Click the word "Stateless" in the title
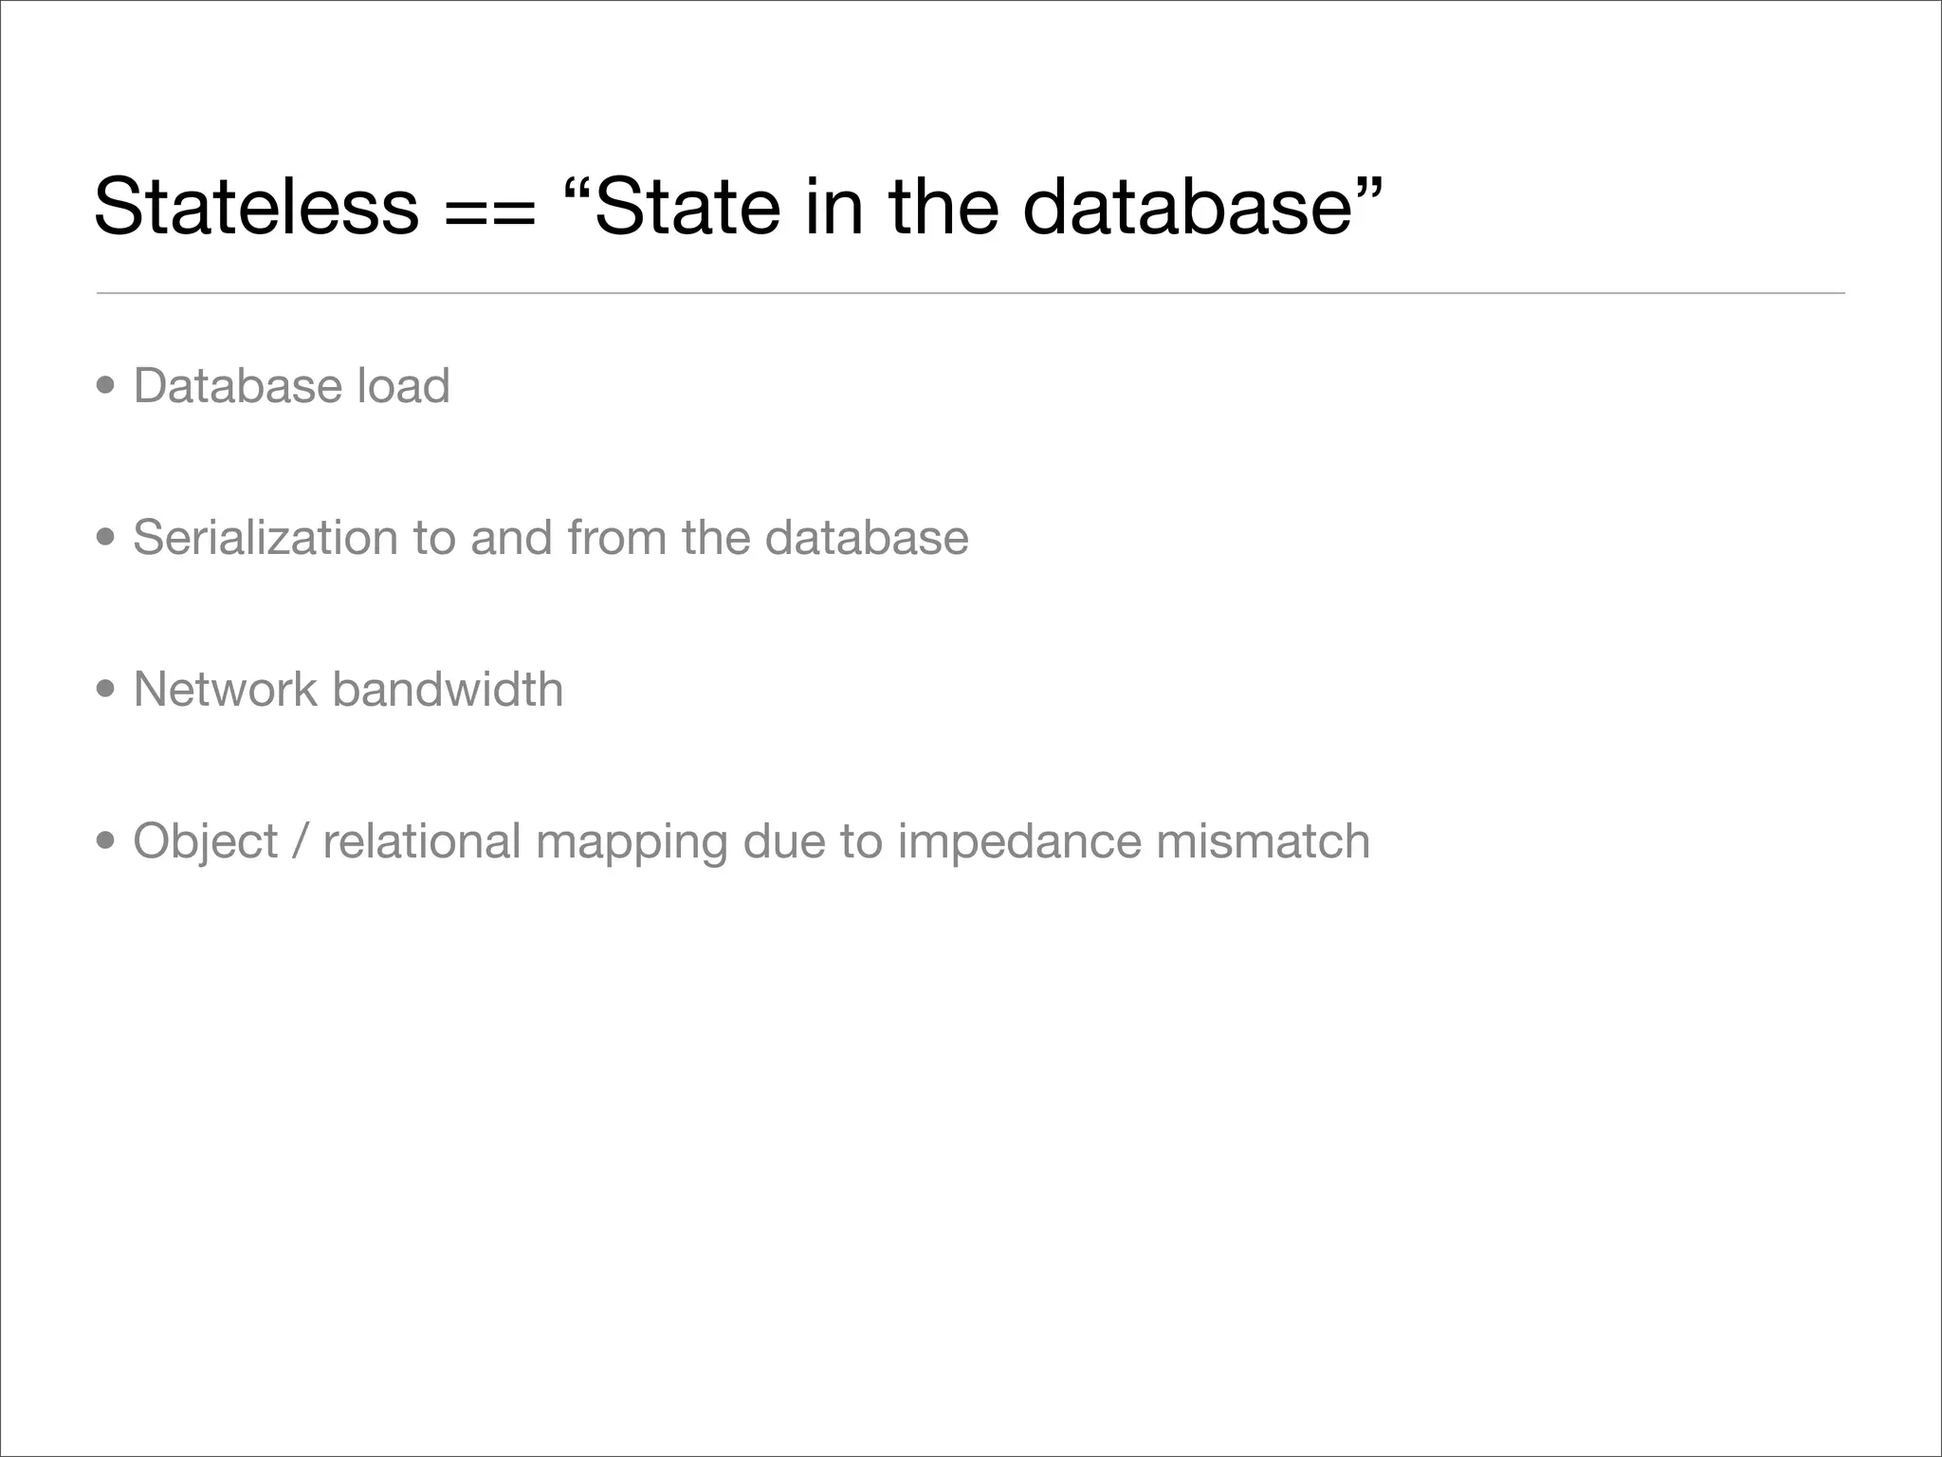The image size is (1942, 1457). pyautogui.click(x=256, y=207)
